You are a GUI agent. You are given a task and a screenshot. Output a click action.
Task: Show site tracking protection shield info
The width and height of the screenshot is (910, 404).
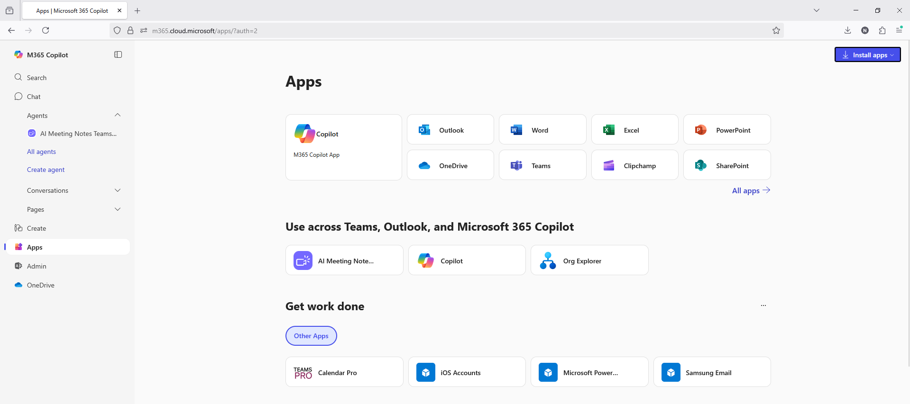point(117,30)
